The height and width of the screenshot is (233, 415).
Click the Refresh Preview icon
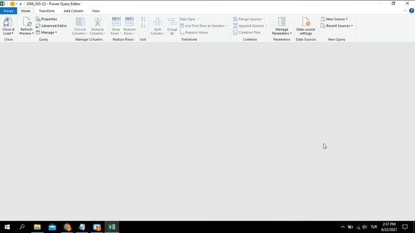tap(27, 21)
